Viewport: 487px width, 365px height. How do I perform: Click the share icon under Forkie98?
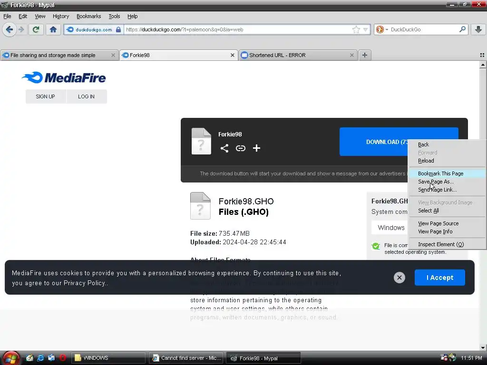pyautogui.click(x=224, y=148)
